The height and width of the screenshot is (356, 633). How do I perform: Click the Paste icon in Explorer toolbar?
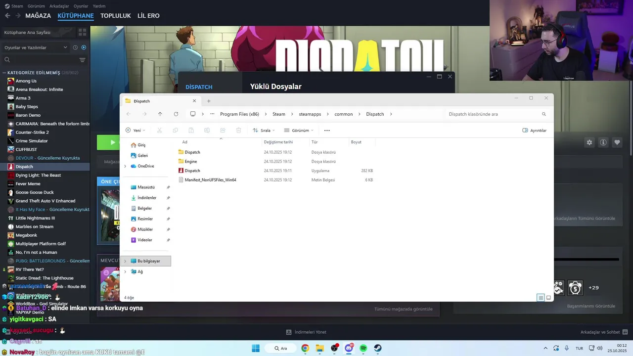click(x=191, y=130)
